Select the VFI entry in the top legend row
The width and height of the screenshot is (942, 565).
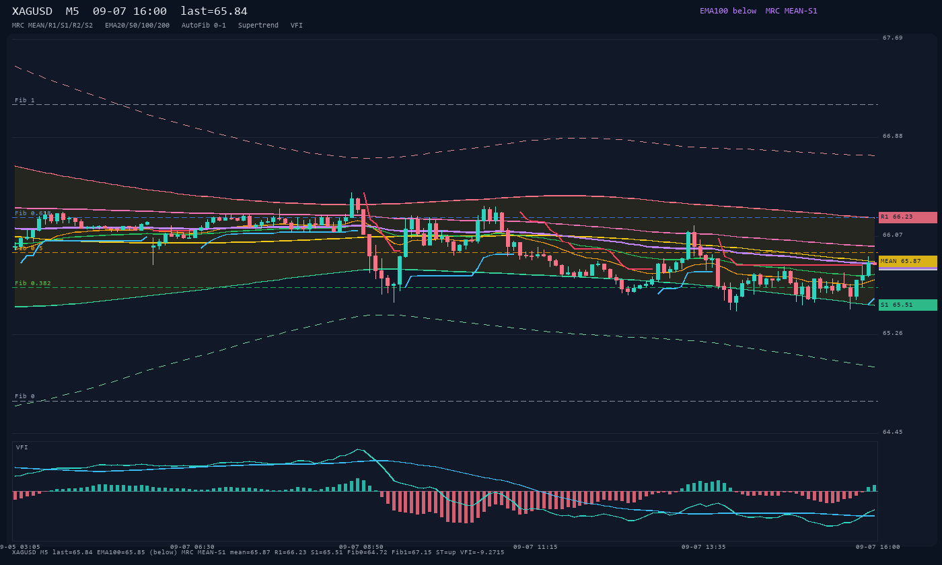pos(297,26)
